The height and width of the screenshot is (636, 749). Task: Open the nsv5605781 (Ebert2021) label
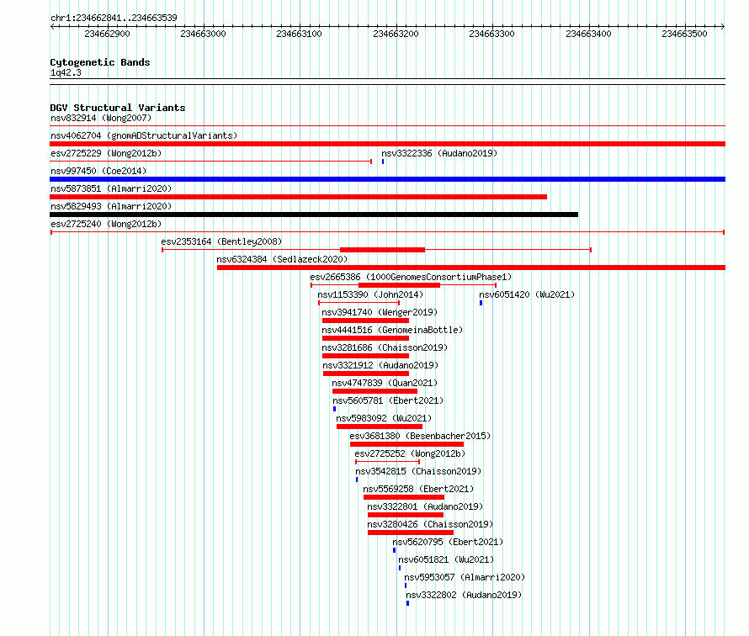click(x=388, y=400)
